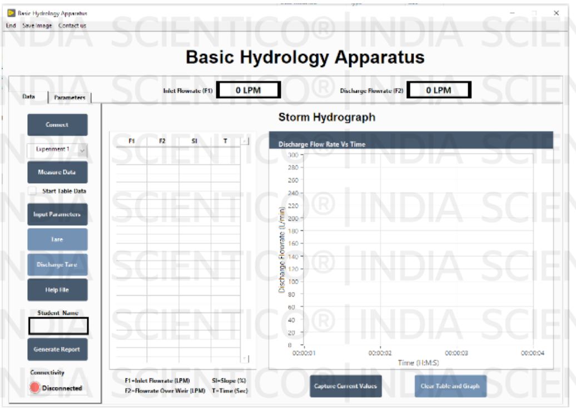Click inside the Student Name field
This screenshot has width=576, height=414.
tap(58, 326)
